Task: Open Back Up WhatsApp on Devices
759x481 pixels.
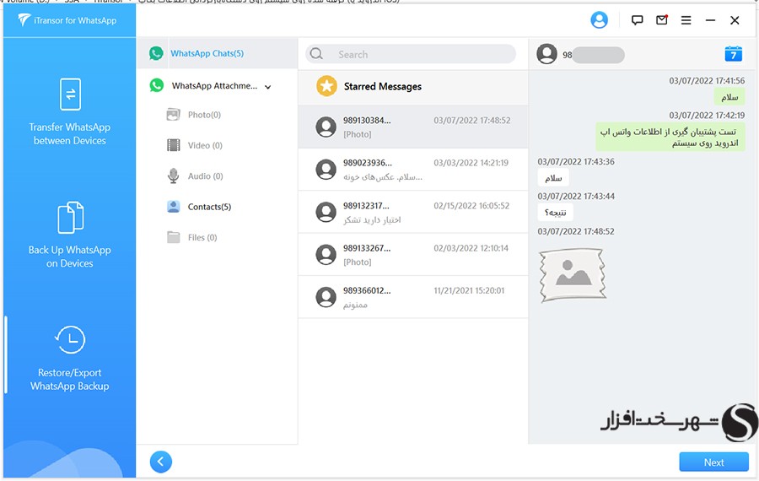Action: point(70,235)
